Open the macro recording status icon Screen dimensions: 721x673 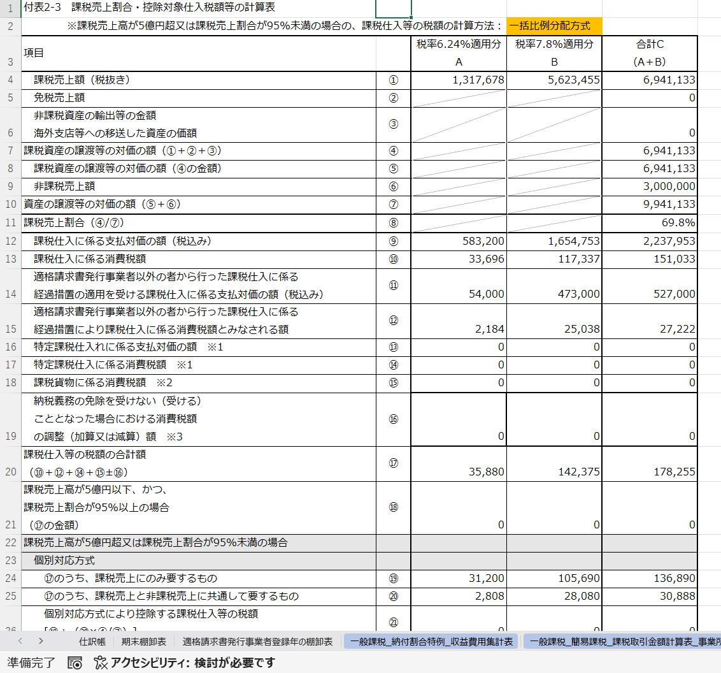coord(75,663)
